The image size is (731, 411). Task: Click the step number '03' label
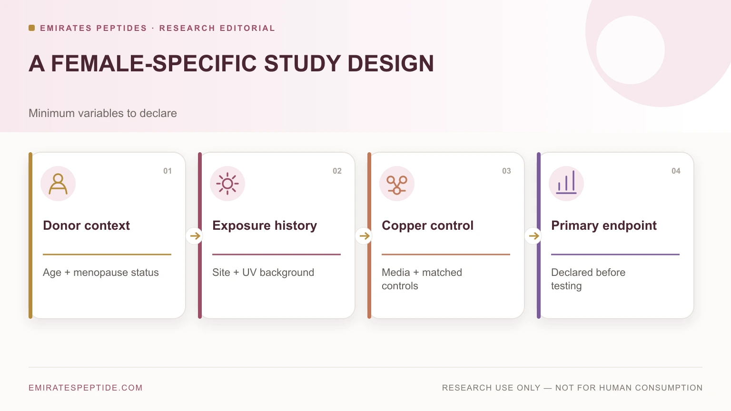[x=506, y=171]
